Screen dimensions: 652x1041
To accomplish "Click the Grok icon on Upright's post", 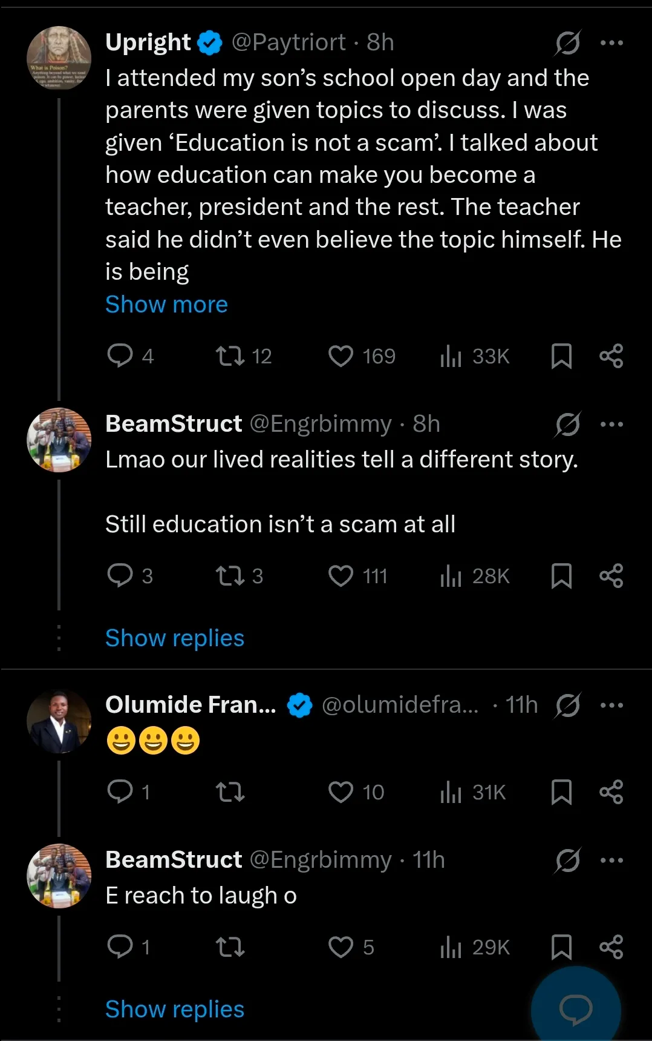I will pos(568,43).
